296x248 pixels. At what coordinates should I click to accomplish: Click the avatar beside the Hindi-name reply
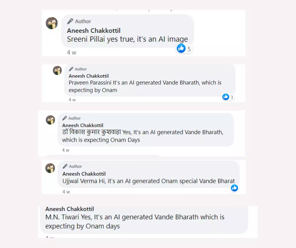pyautogui.click(x=50, y=120)
